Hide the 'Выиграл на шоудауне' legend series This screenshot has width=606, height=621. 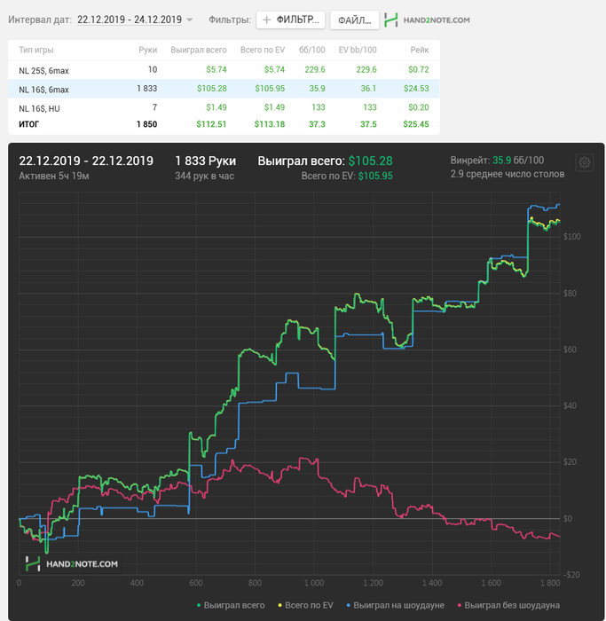[393, 605]
